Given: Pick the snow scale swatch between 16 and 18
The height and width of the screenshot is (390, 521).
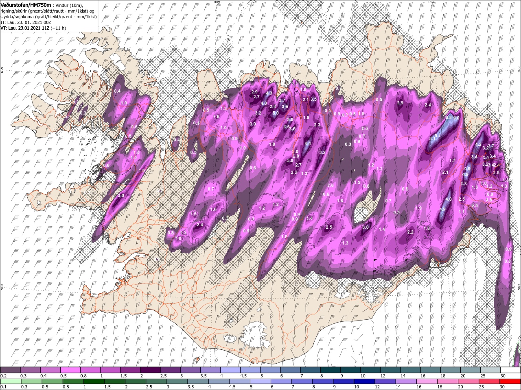Looking at the screenshot, I should click(x=430, y=370).
